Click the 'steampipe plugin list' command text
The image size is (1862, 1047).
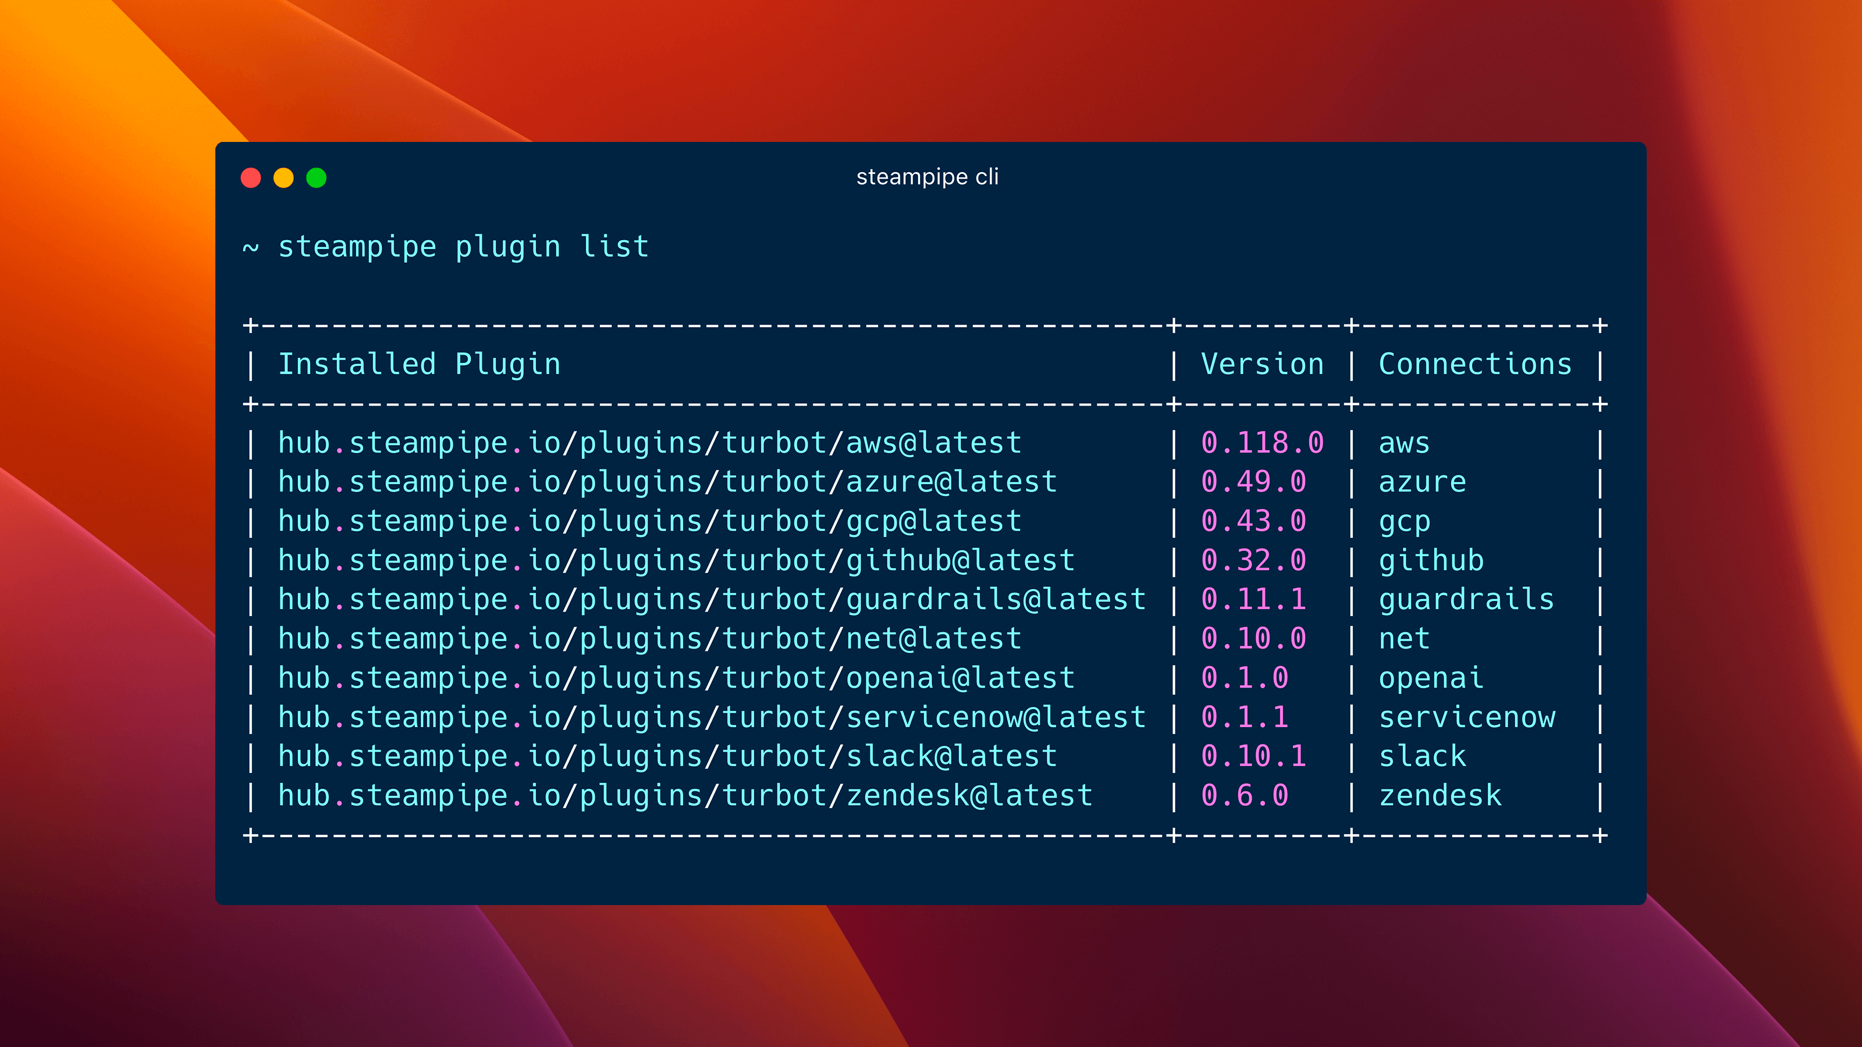[x=463, y=247]
